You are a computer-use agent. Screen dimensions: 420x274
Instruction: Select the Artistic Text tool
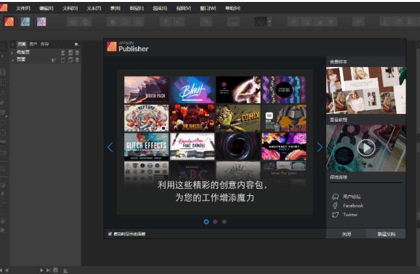coord(3,92)
